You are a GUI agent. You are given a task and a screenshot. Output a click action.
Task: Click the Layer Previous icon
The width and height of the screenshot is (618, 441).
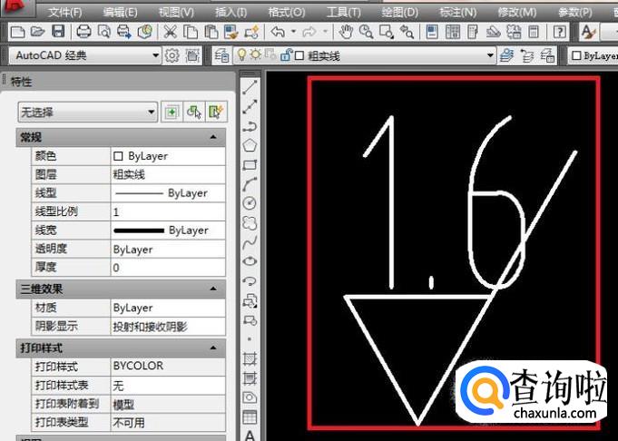[526, 55]
